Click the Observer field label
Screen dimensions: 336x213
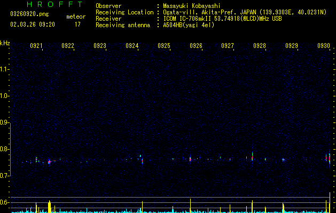pyautogui.click(x=108, y=6)
